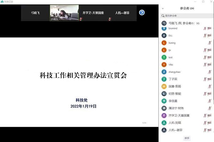The image size is (214, 142).
Task: Click the search participants field
Action: coord(187,16)
